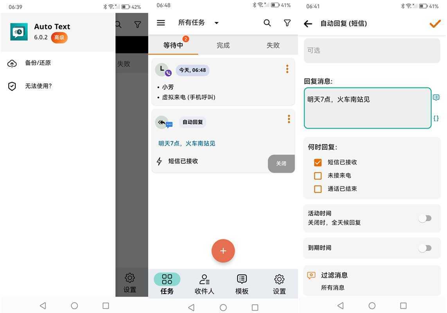Open the filter funnel icon

287,22
